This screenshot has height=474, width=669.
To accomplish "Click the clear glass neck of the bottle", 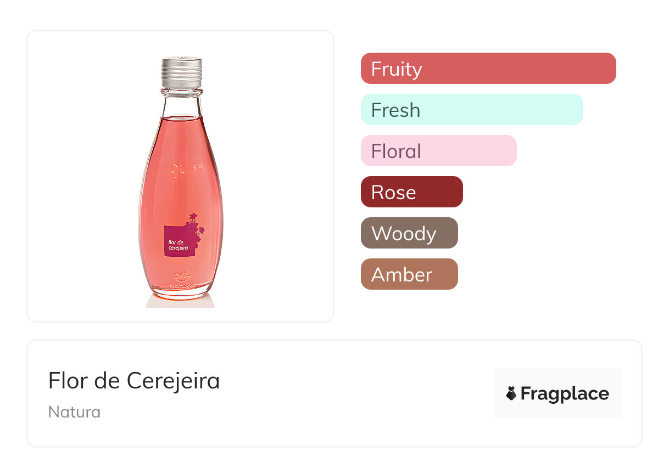I will tap(181, 102).
